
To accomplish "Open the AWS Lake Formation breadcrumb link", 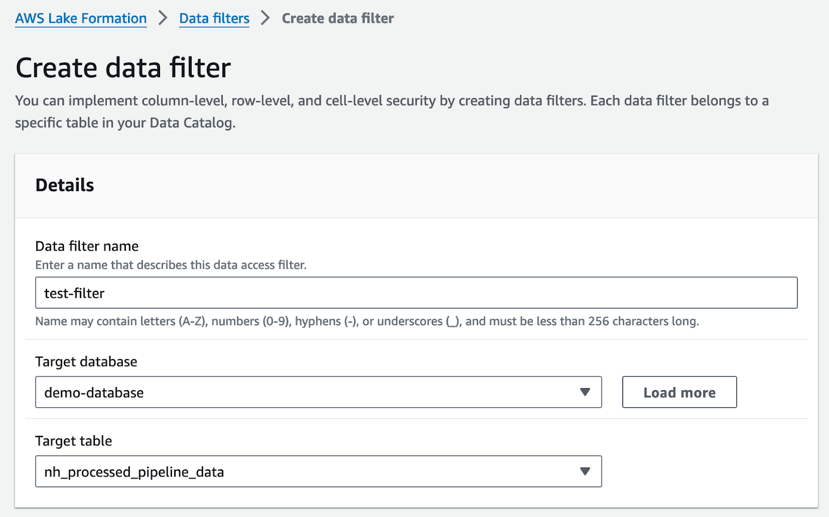I will coord(81,19).
